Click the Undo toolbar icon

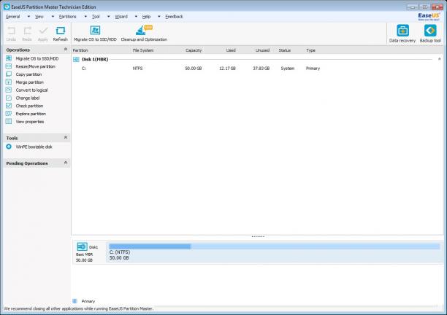tap(12, 31)
